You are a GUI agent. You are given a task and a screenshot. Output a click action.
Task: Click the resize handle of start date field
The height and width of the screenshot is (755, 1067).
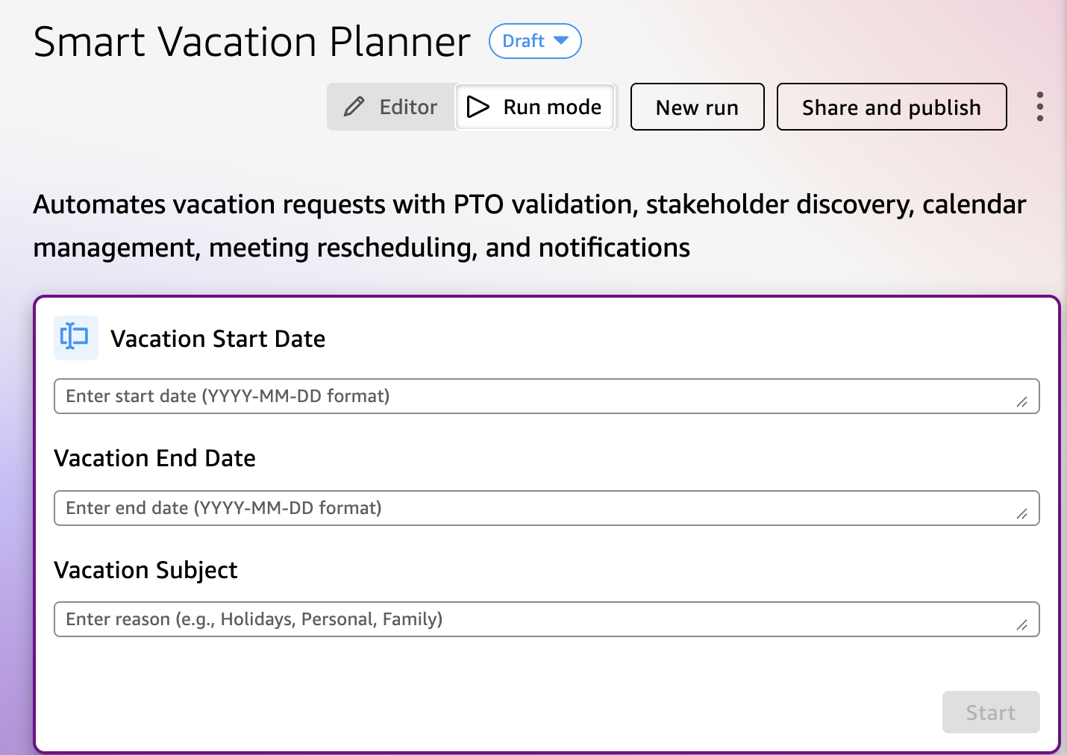click(x=1021, y=402)
